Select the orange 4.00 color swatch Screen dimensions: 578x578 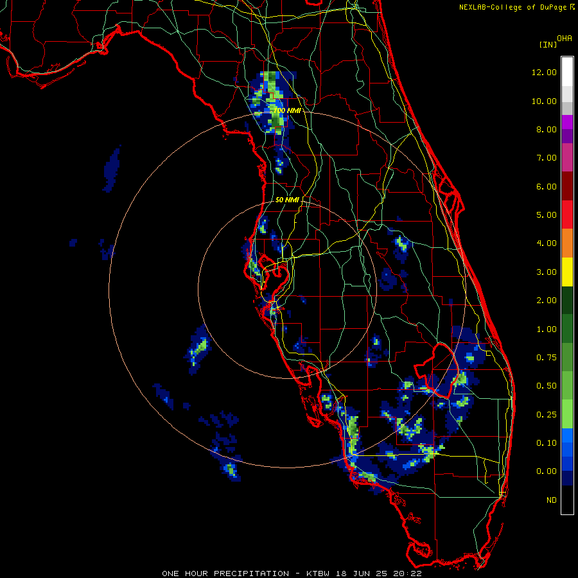[x=567, y=243]
